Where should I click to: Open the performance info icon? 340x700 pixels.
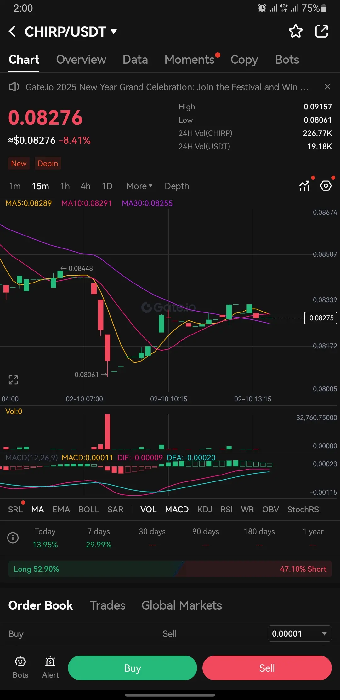point(13,538)
